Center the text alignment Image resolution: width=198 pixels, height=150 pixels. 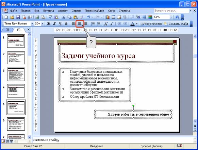tap(80, 23)
